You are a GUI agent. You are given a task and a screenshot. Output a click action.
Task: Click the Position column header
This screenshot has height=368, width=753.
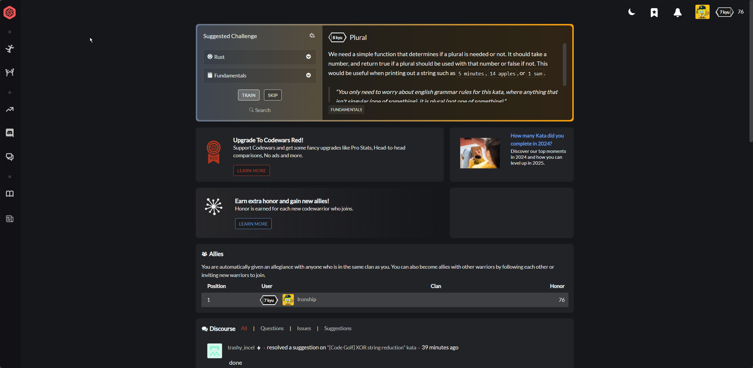pyautogui.click(x=216, y=286)
